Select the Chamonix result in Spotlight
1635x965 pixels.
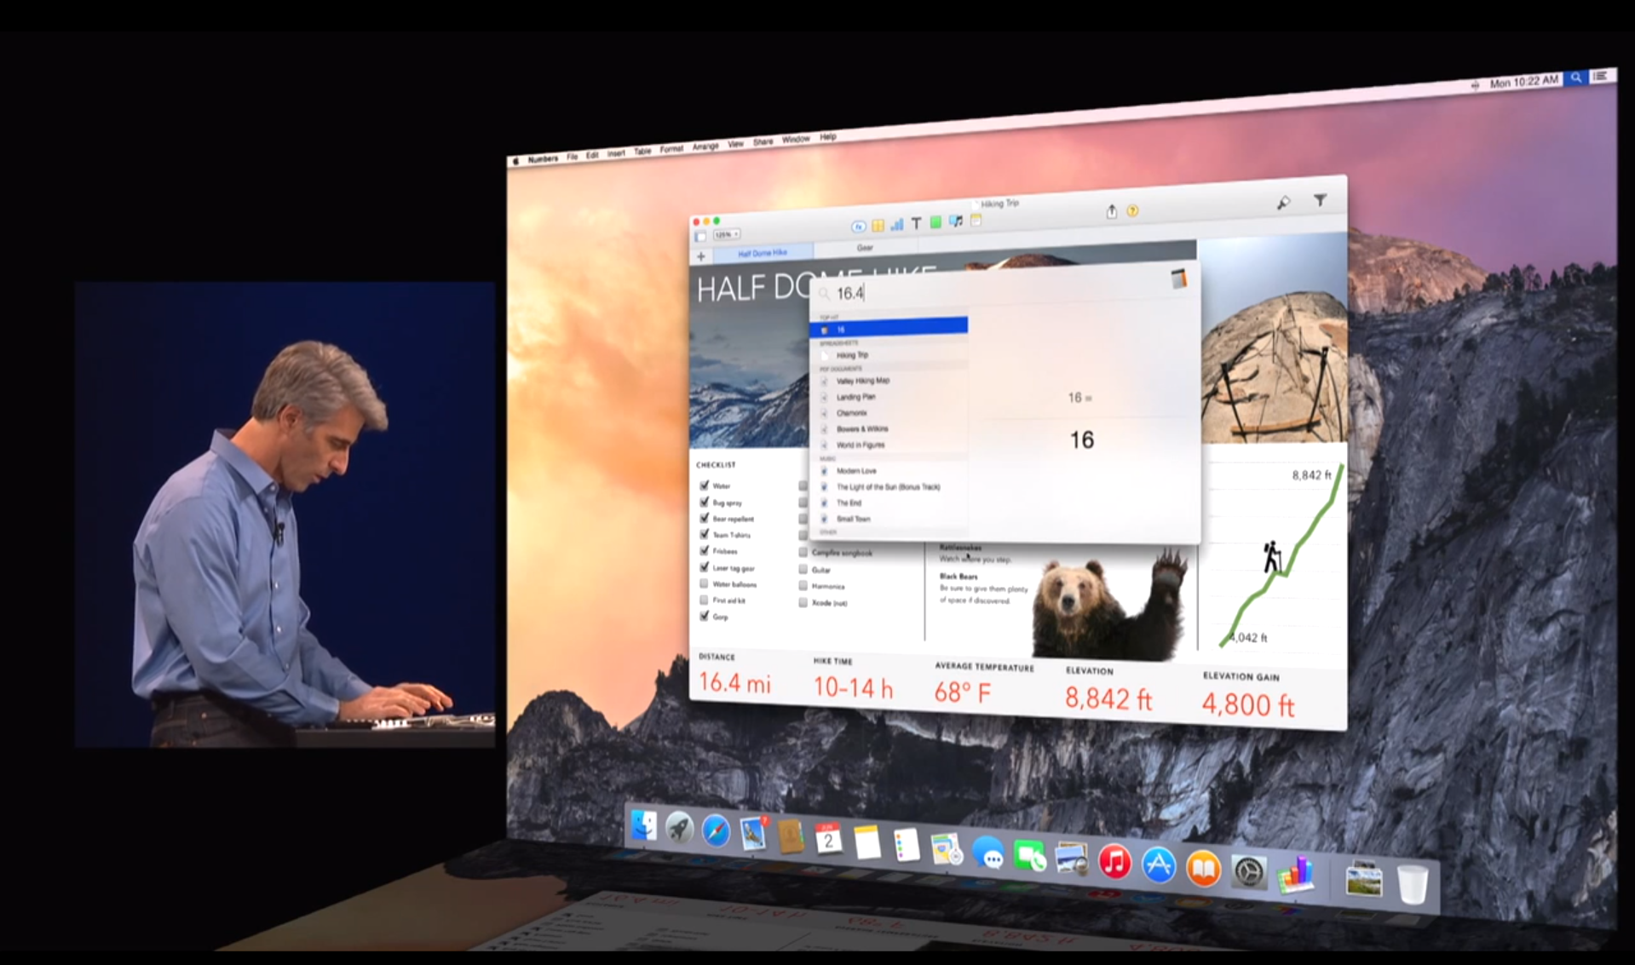point(889,413)
